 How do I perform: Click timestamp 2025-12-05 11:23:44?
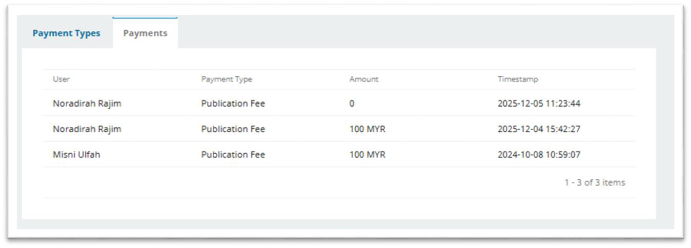tap(539, 104)
